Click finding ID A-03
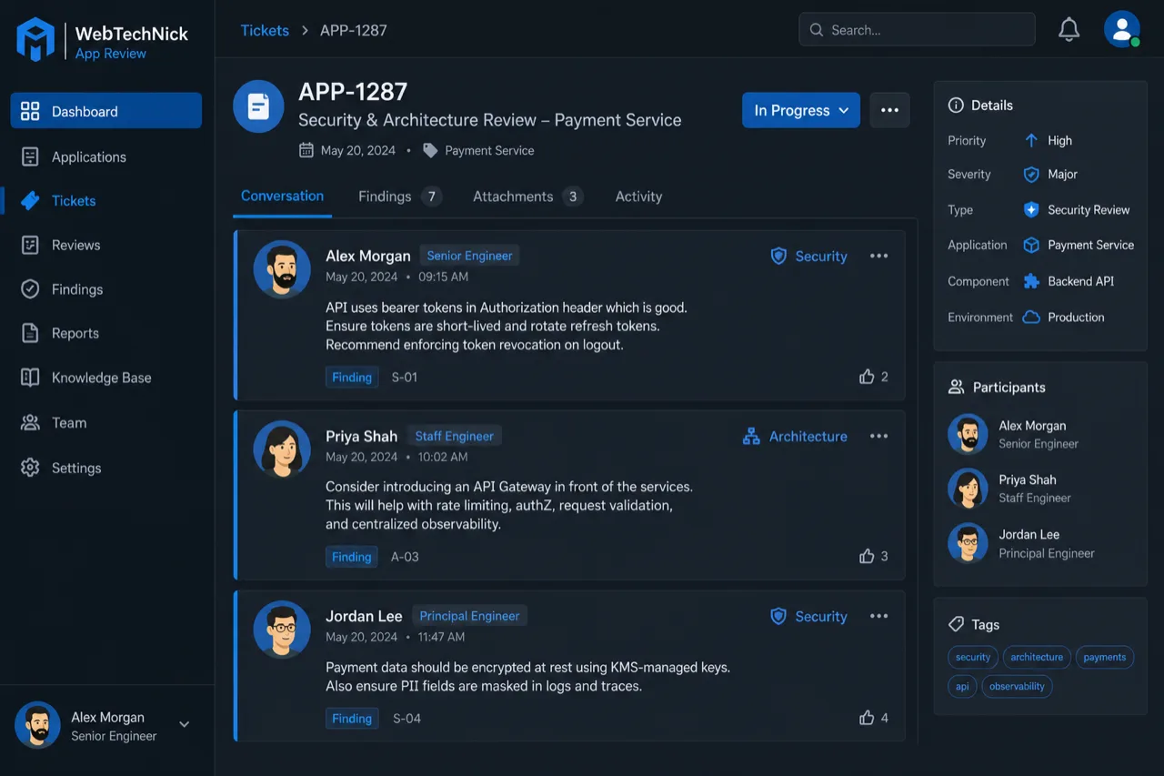Image resolution: width=1164 pixels, height=776 pixels. coord(405,557)
